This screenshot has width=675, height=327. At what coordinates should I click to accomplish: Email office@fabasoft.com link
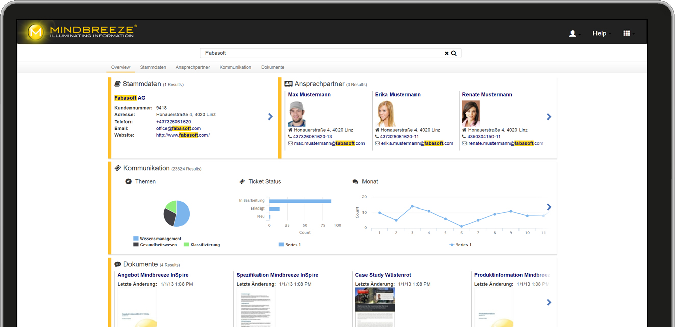pos(178,129)
